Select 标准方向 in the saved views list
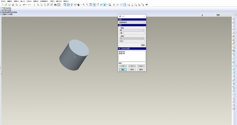 pos(122,52)
